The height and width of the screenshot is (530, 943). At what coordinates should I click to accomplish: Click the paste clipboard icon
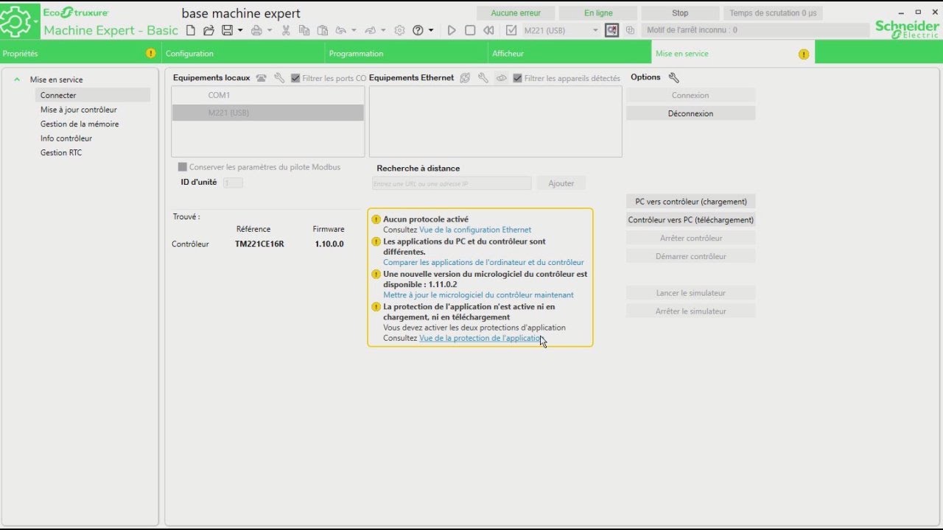point(323,30)
